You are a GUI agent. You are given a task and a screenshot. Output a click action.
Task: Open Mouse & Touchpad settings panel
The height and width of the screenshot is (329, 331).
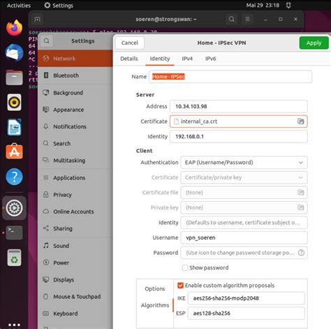click(75, 297)
